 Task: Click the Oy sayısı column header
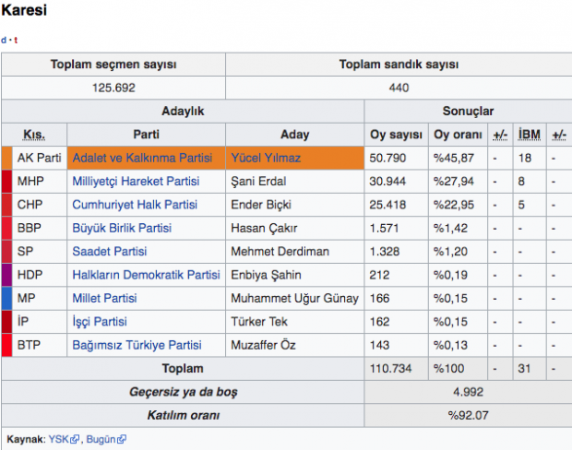396,135
